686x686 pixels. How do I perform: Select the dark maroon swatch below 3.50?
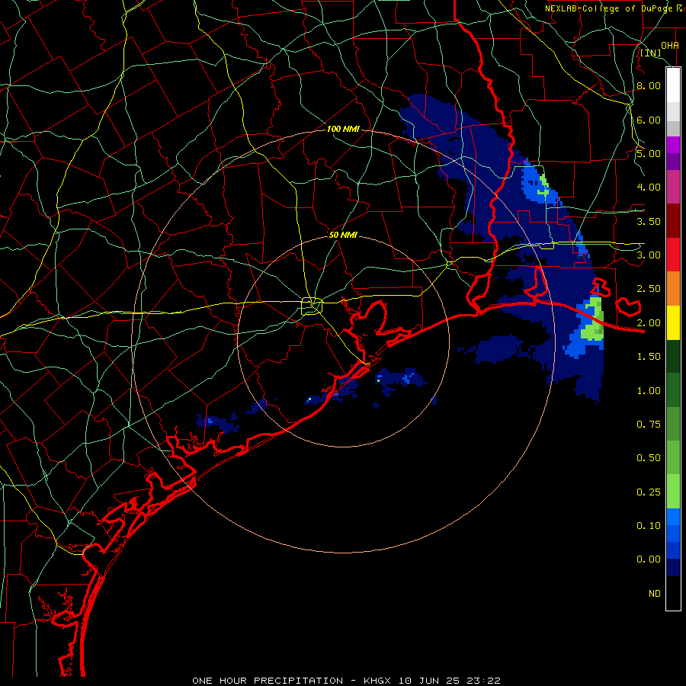click(673, 221)
